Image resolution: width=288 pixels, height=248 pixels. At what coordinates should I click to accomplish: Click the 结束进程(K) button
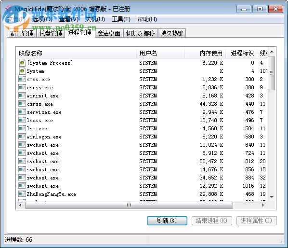(x=211, y=220)
